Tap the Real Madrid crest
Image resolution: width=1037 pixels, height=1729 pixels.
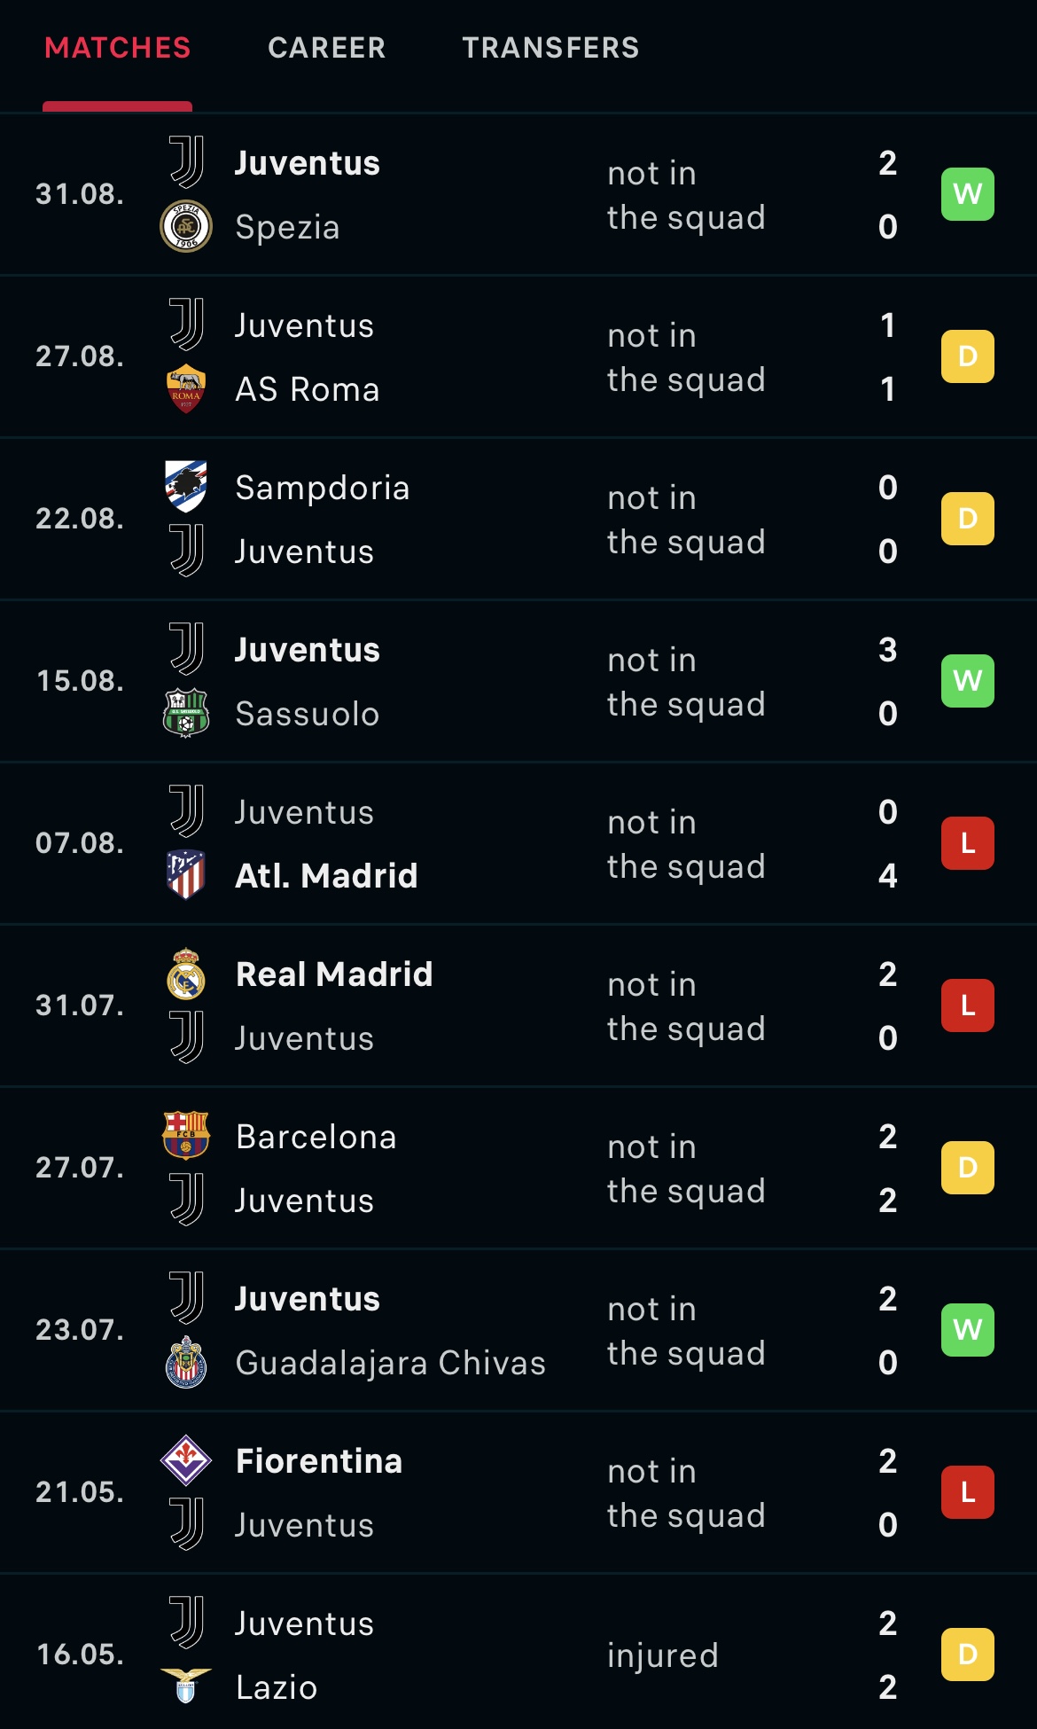(186, 974)
